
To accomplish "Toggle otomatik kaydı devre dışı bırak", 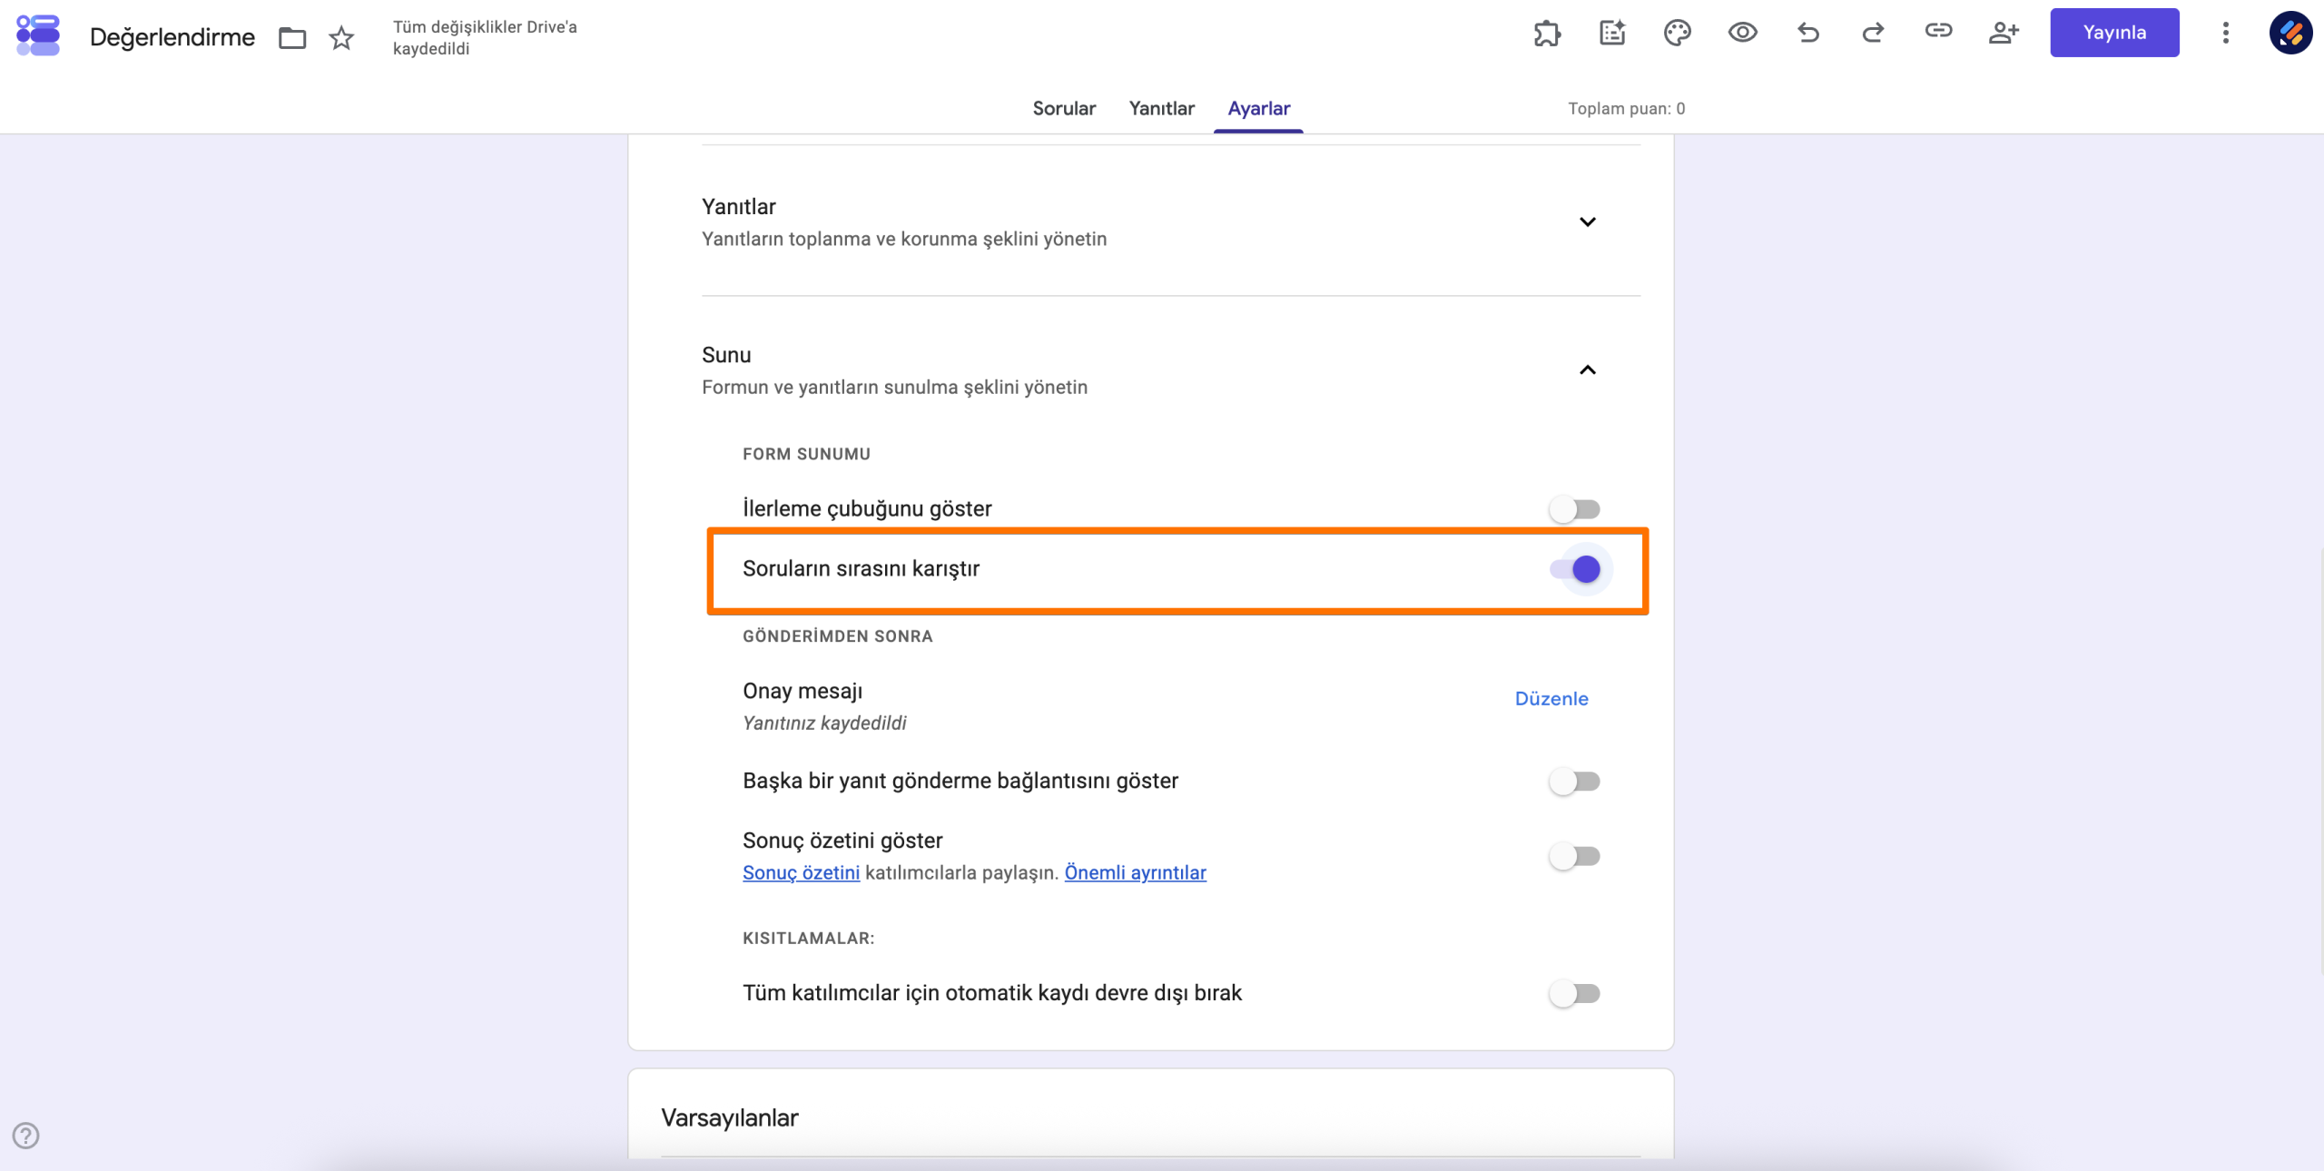I will coord(1575,994).
